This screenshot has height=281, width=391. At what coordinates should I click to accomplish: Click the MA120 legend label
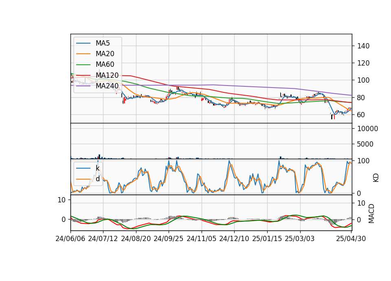[107, 75]
